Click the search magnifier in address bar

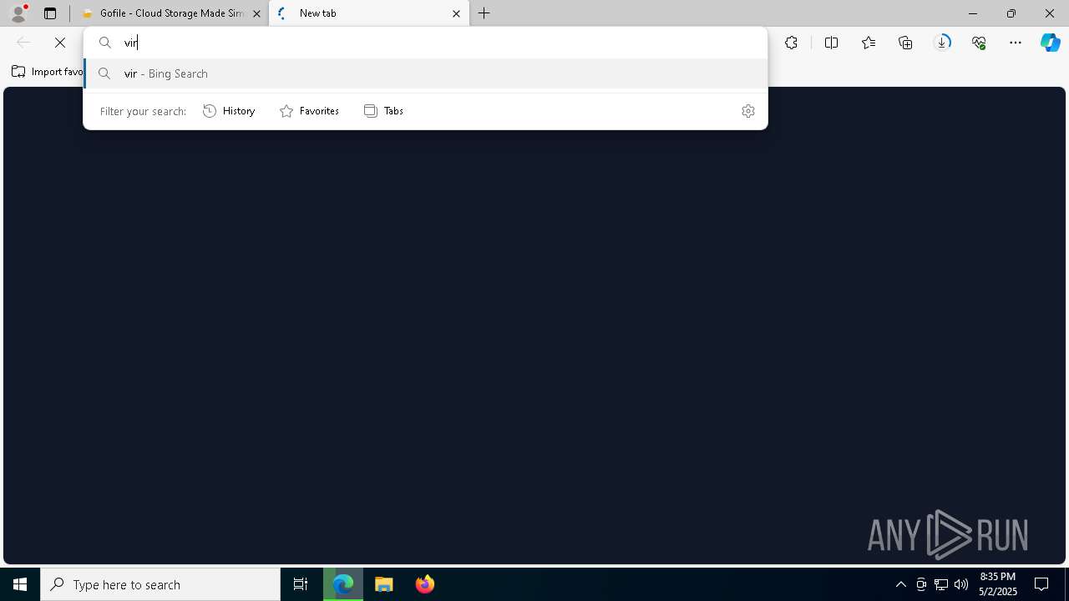click(x=105, y=43)
